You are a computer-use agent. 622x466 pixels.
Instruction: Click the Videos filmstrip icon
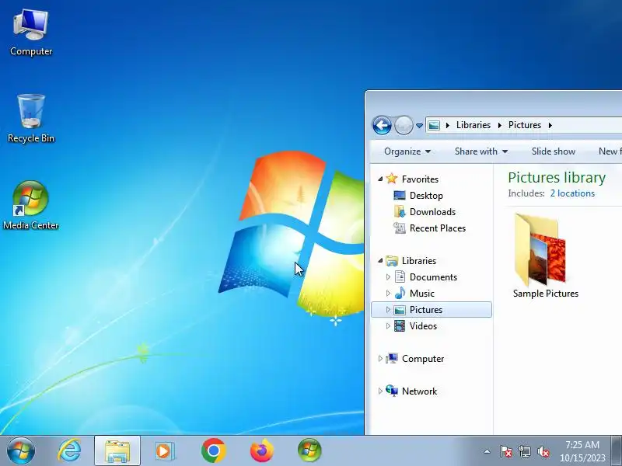click(400, 325)
